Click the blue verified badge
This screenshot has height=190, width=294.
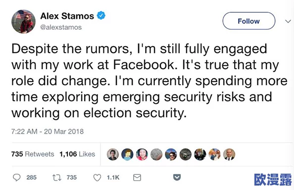(101, 15)
